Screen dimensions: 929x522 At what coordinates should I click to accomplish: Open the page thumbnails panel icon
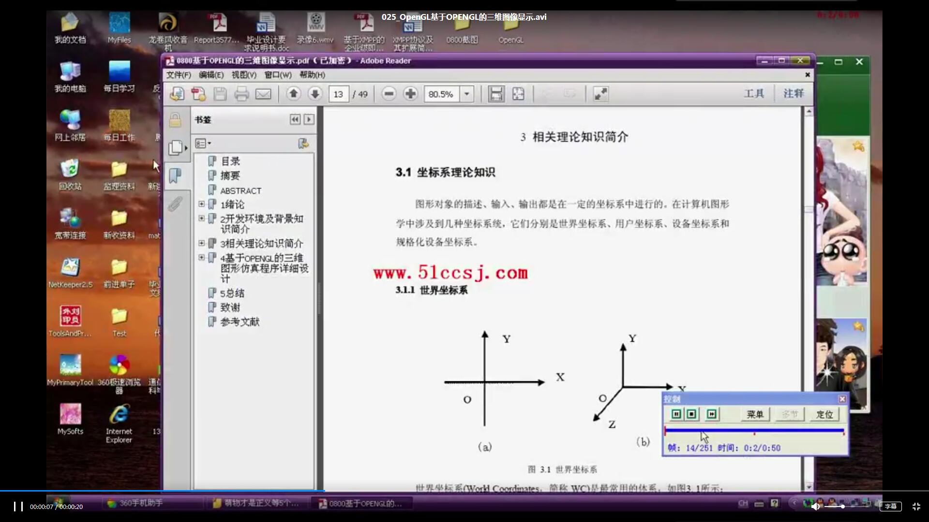click(x=176, y=147)
